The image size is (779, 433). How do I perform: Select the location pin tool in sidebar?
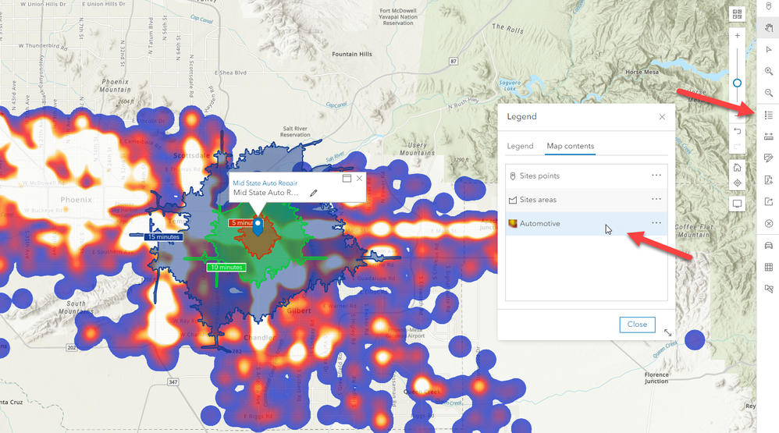(769, 6)
